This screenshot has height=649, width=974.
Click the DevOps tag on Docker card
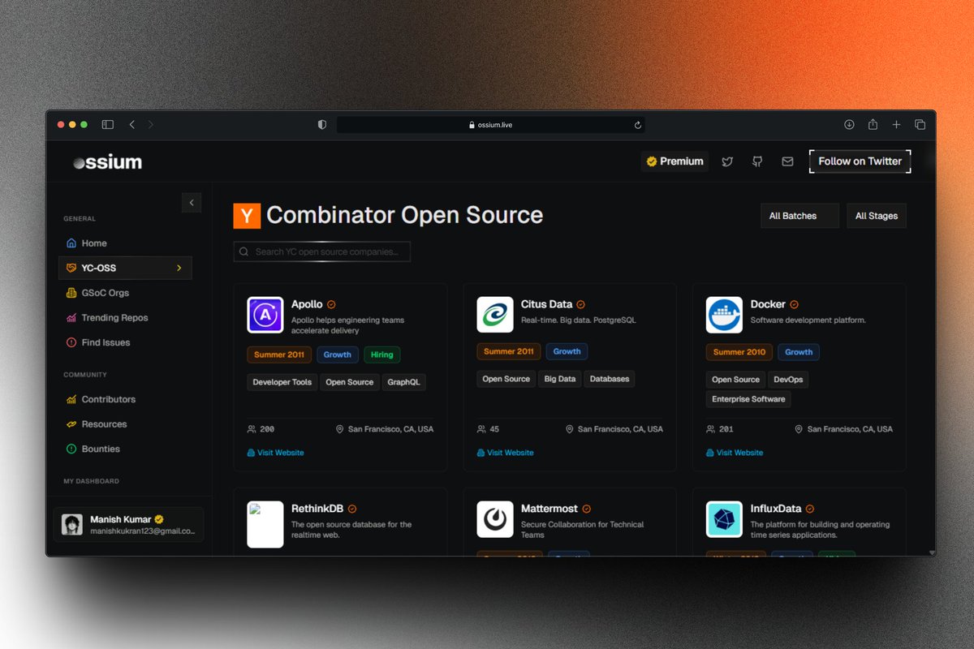(x=788, y=380)
